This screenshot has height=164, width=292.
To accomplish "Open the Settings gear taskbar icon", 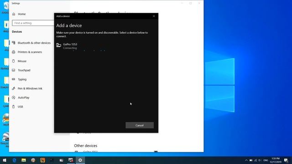I will [80, 160].
